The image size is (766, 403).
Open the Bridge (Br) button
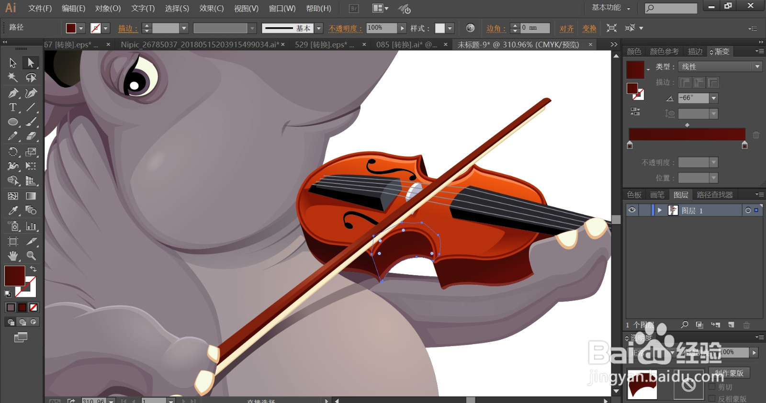[x=354, y=8]
